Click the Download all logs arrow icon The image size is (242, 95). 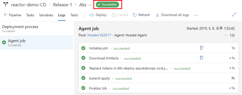pyautogui.click(x=157, y=15)
